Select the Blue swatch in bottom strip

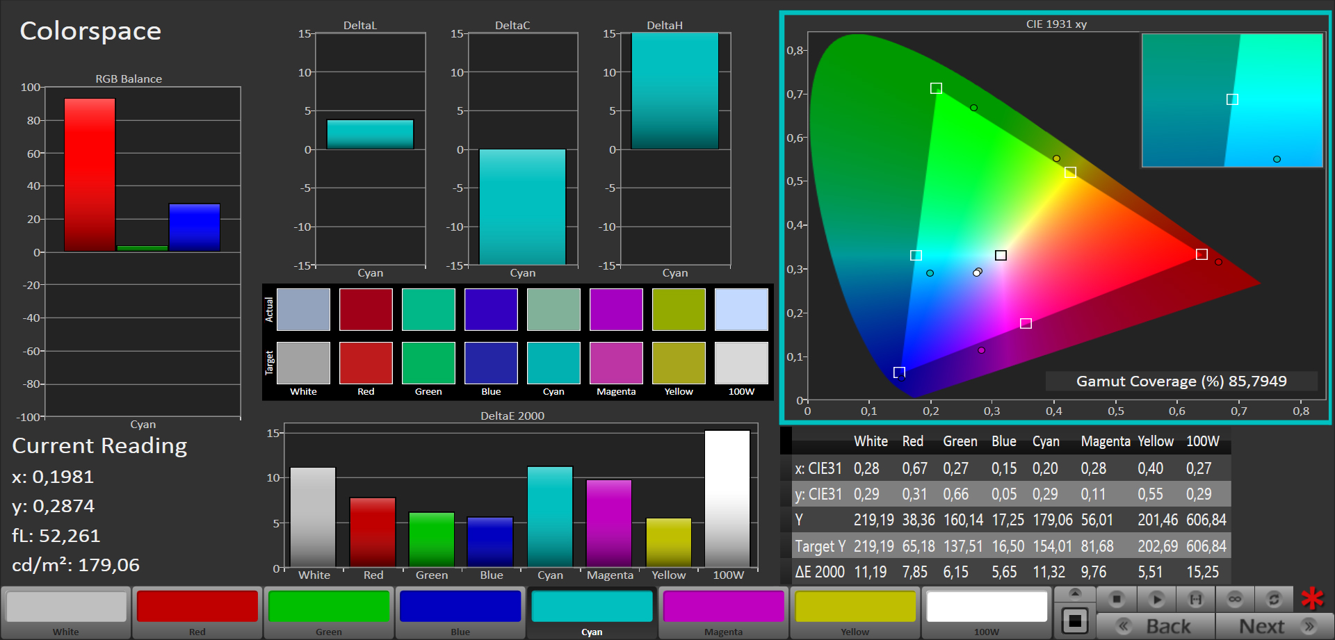pyautogui.click(x=460, y=607)
